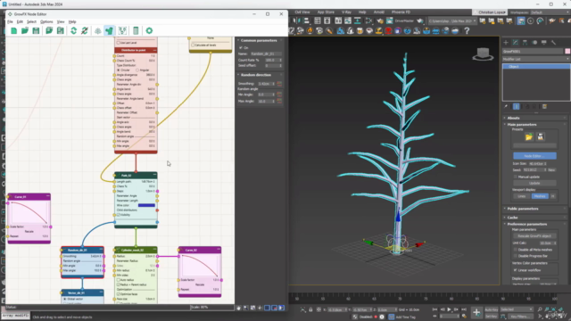The image size is (571, 321).
Task: Toggle the Linear workflow checkbox
Action: point(516,270)
